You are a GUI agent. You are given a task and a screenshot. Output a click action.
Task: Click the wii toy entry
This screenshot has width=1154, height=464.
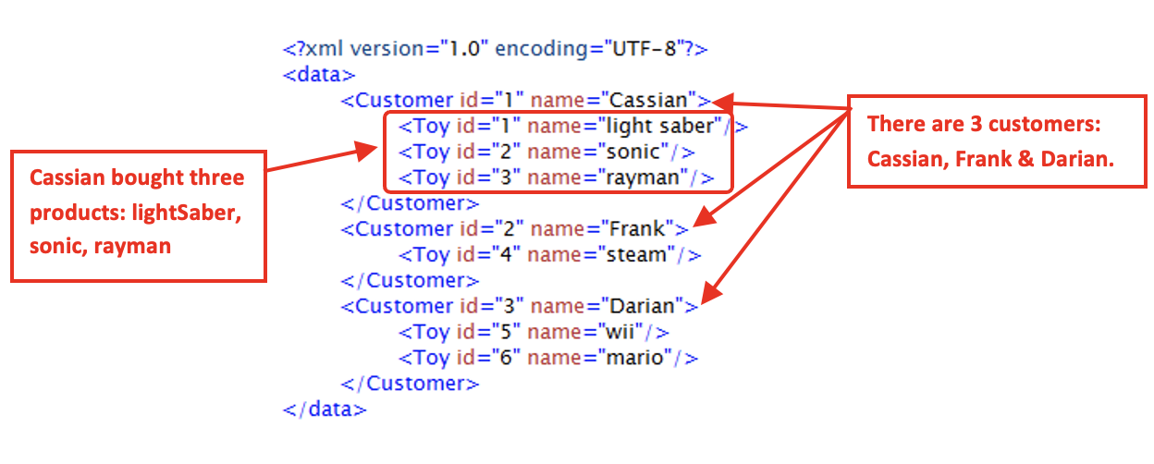coord(534,331)
